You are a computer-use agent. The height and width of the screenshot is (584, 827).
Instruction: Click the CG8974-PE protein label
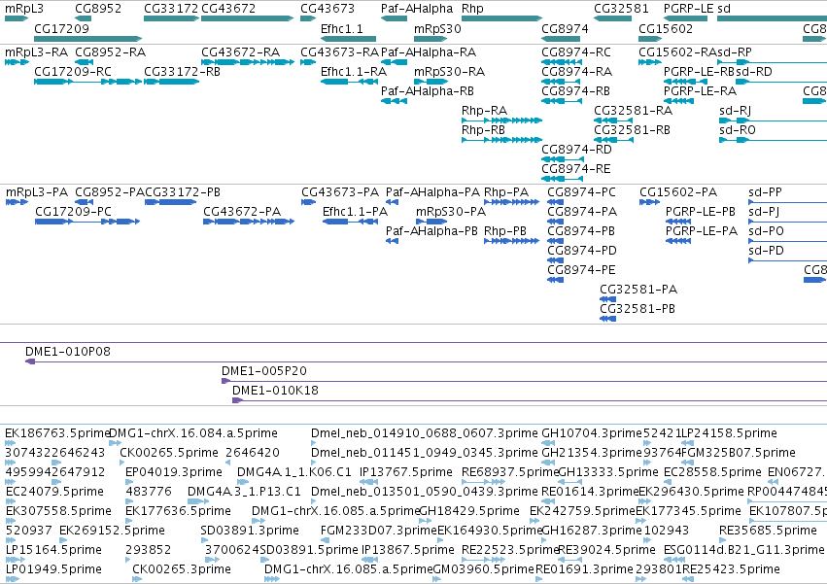pos(581,269)
